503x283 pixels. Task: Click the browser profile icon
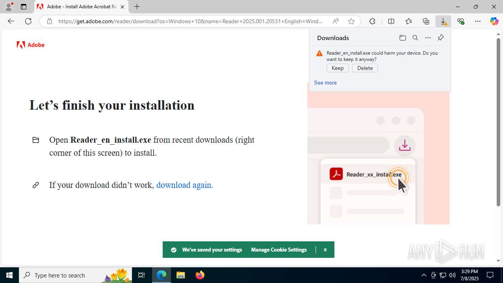(9, 7)
